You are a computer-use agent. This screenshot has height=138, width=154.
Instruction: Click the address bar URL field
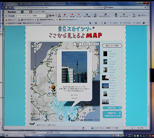(x=54, y=8)
